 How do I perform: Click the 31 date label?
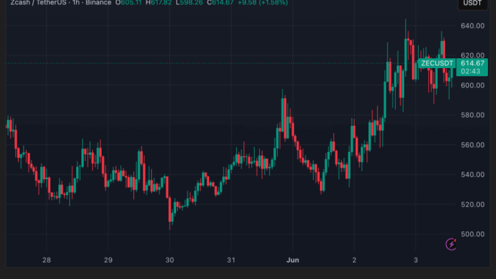[x=231, y=260]
